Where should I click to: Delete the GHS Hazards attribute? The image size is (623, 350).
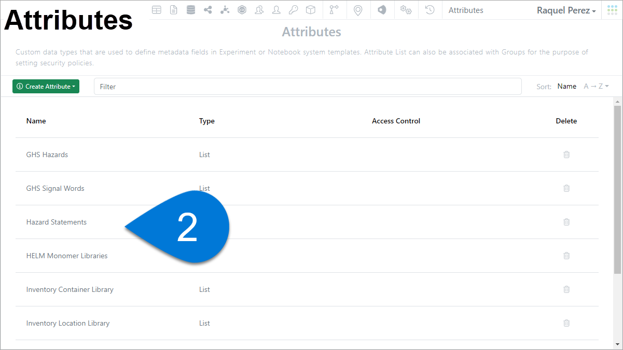[x=566, y=155]
